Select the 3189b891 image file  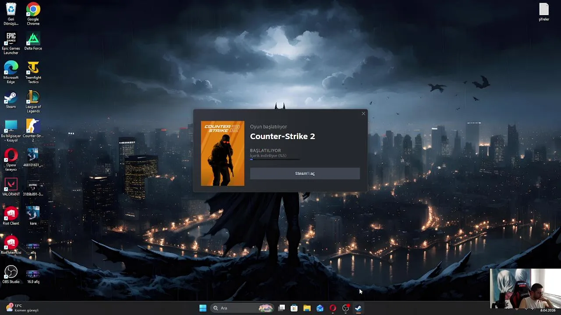[x=33, y=187]
